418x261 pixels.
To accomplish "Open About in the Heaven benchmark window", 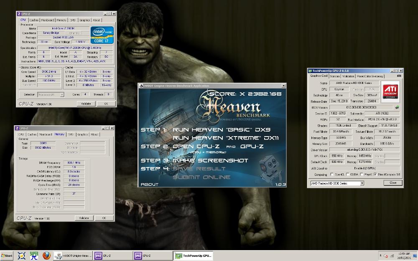I will click(x=150, y=184).
